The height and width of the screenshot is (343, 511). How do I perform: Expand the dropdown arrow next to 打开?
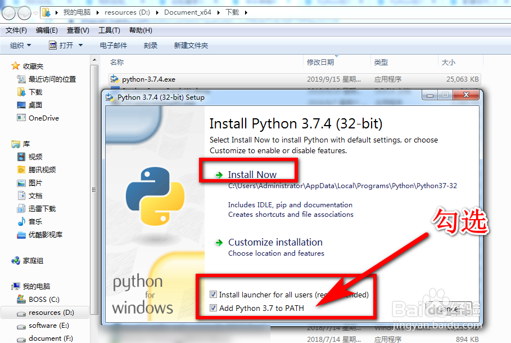tap(80, 46)
